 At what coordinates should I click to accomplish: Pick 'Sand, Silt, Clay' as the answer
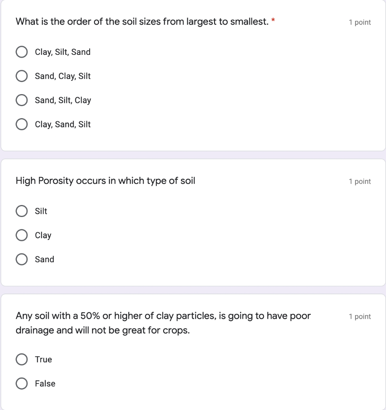point(22,100)
